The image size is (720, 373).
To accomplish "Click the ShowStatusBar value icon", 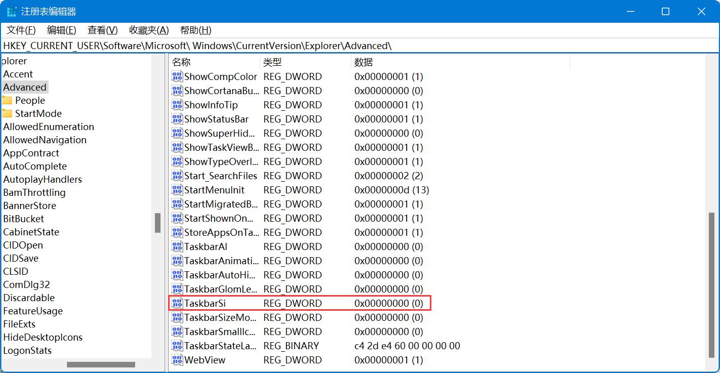I will (177, 119).
